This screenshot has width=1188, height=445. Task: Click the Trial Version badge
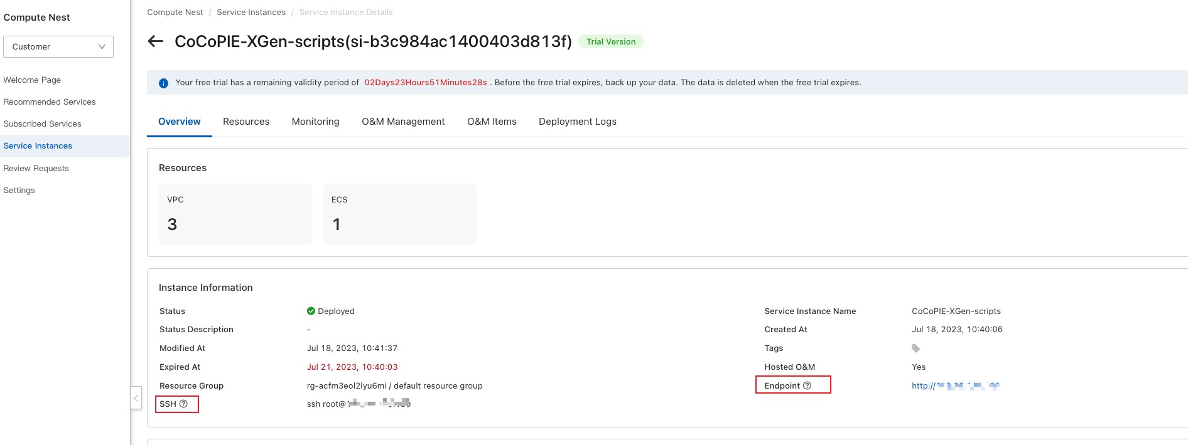click(611, 41)
